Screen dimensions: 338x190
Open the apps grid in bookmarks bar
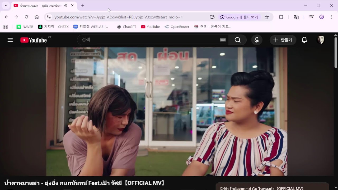click(x=6, y=27)
